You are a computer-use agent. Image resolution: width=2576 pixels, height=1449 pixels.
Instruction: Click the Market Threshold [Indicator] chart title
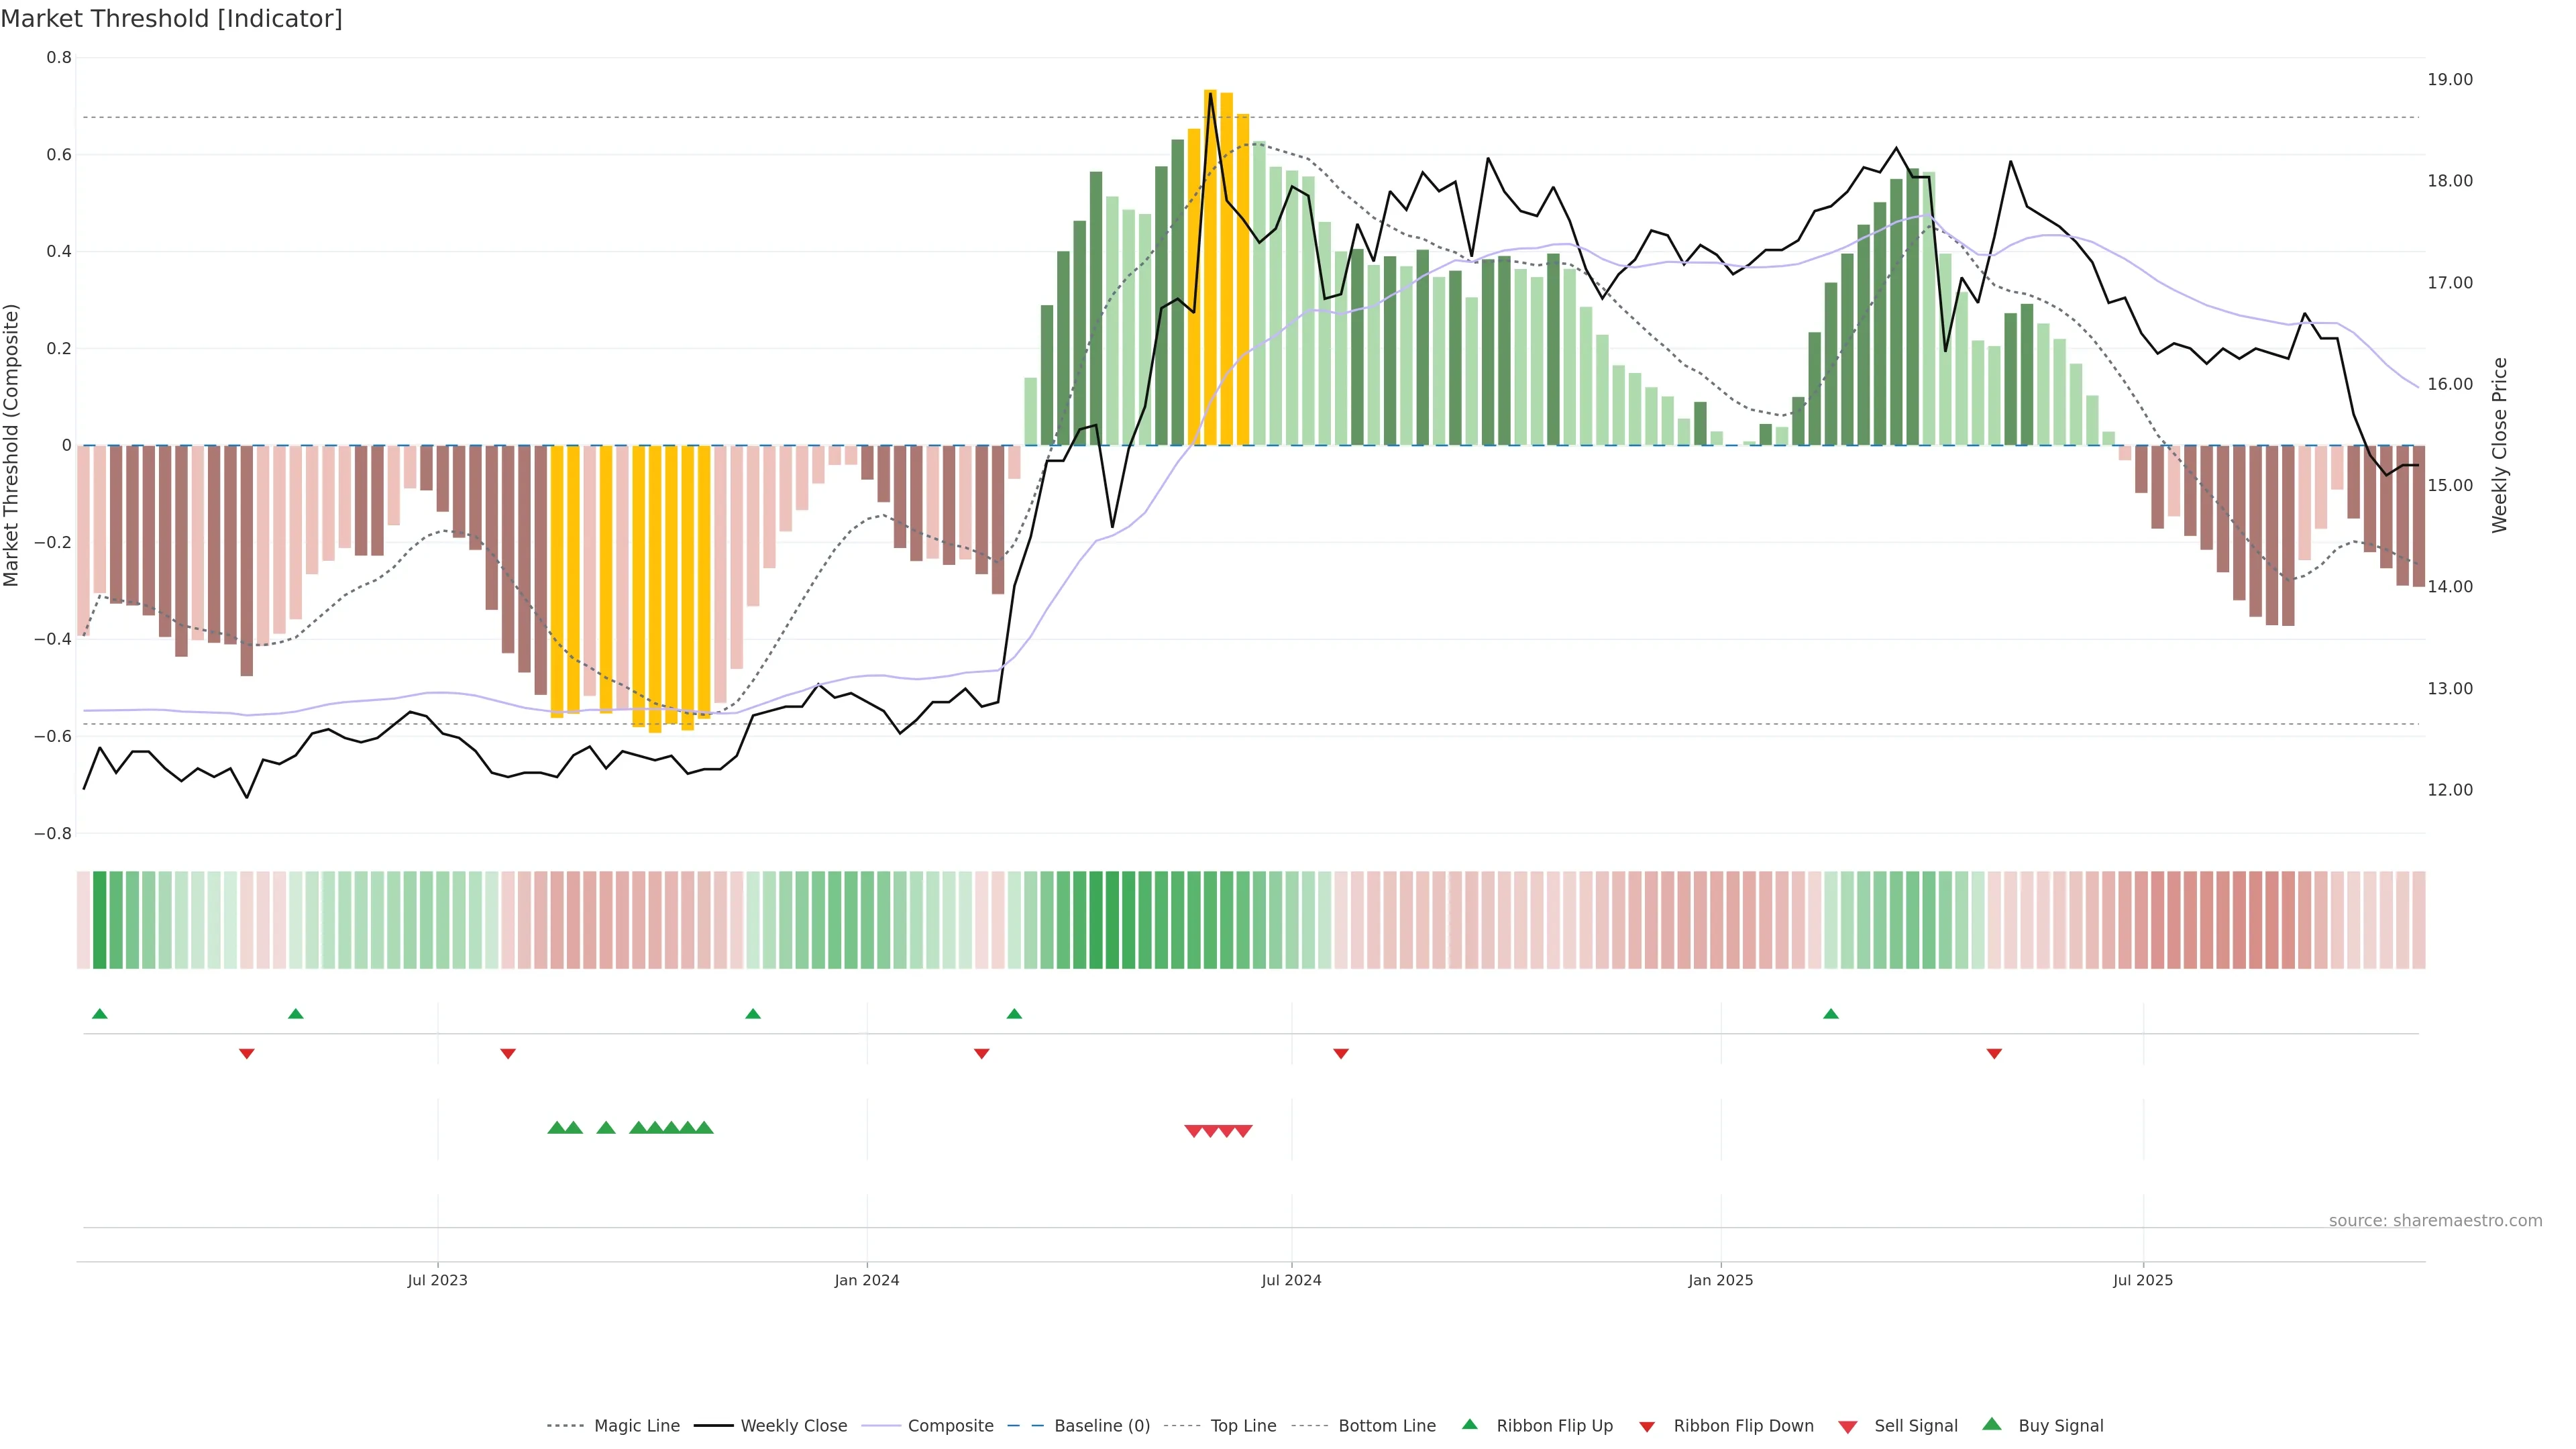point(172,19)
